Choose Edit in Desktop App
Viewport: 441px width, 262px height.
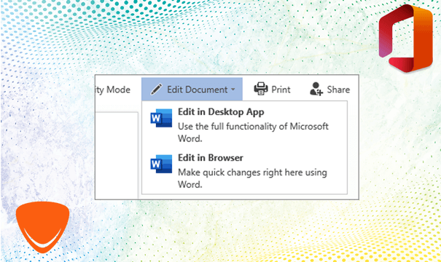click(244, 124)
